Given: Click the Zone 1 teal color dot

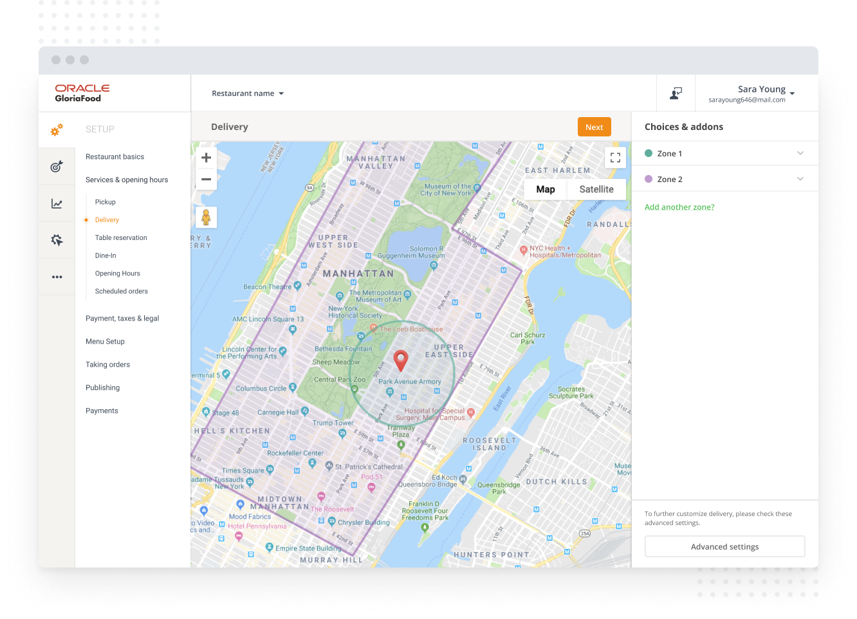Looking at the screenshot, I should [x=649, y=153].
